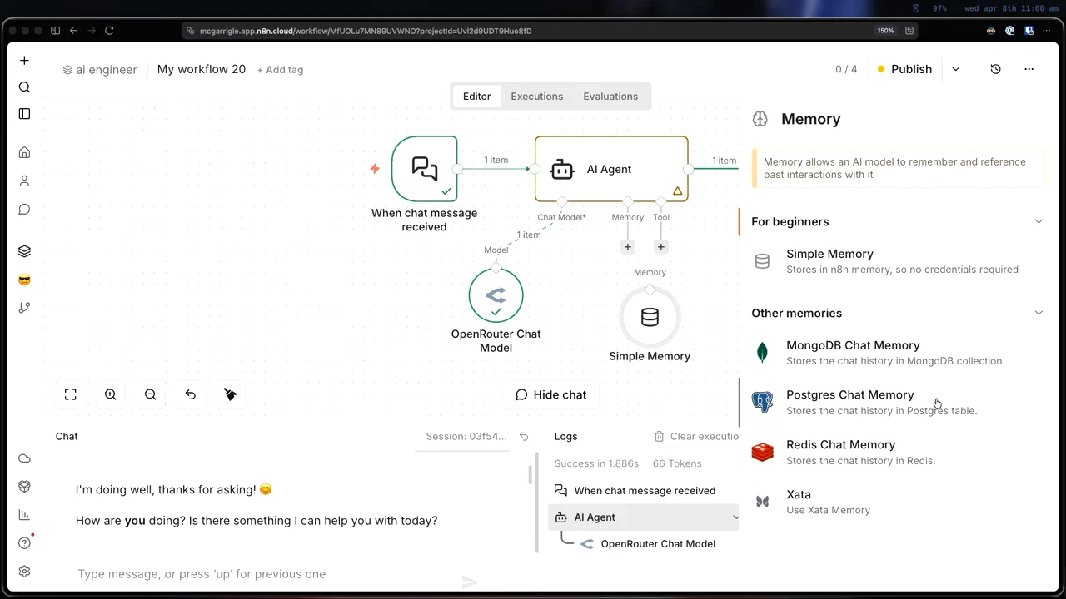Open the settings gear in sidebar

24,572
